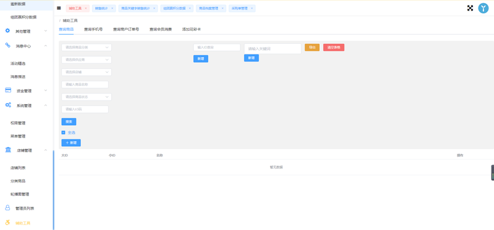Screen dimensions: 494x230
Task: Toggle the 全选 checkbox
Action: (64, 133)
